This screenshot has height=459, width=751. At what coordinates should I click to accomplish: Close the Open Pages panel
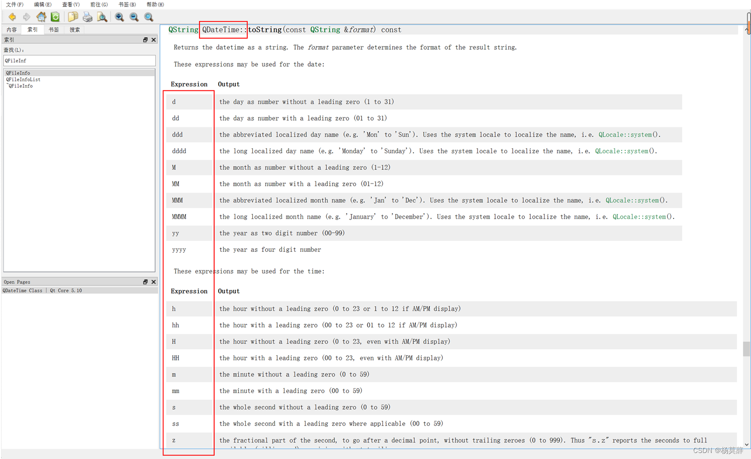tap(154, 282)
